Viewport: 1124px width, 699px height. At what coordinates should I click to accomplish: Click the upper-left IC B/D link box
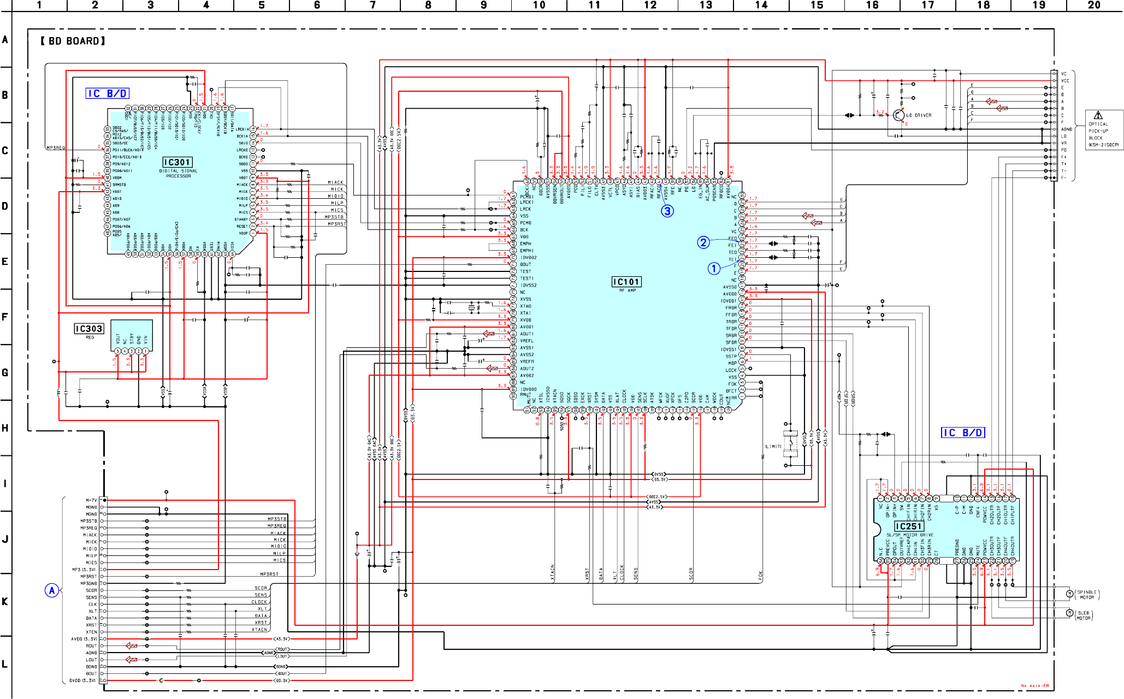point(108,93)
